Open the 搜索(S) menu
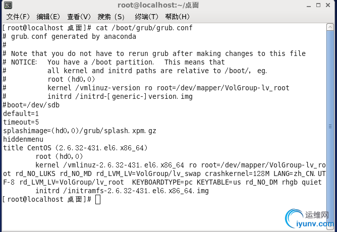337x232 pixels. pyautogui.click(x=111, y=17)
